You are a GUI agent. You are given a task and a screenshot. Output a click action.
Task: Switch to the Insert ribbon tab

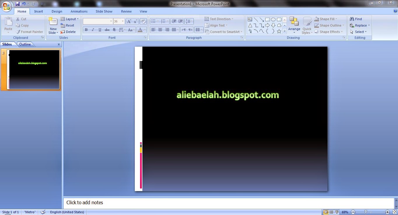(x=39, y=11)
